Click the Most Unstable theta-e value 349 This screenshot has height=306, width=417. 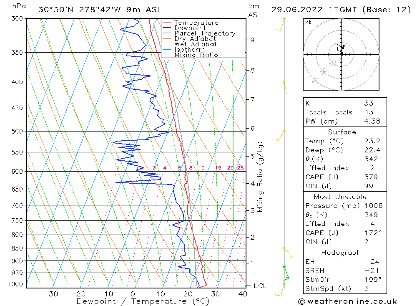pyautogui.click(x=371, y=215)
